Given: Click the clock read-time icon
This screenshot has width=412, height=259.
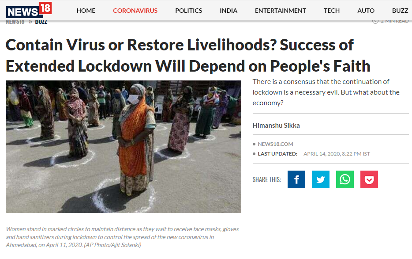Looking at the screenshot, I should pos(375,21).
